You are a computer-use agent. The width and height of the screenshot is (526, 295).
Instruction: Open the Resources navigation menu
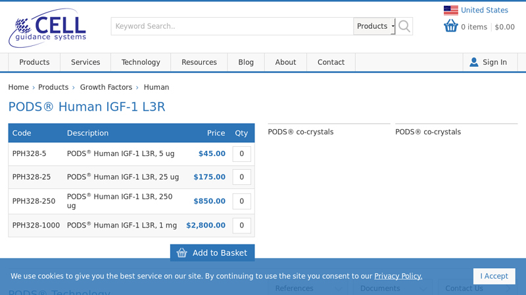199,62
